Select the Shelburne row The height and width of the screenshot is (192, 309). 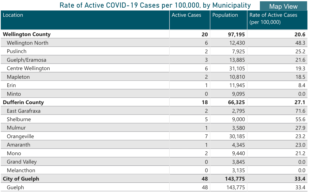point(19,119)
